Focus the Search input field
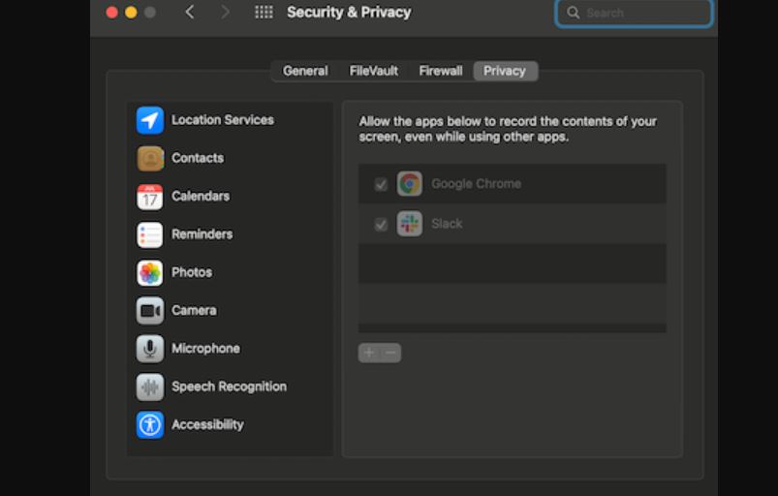Image resolution: width=778 pixels, height=496 pixels. [634, 13]
